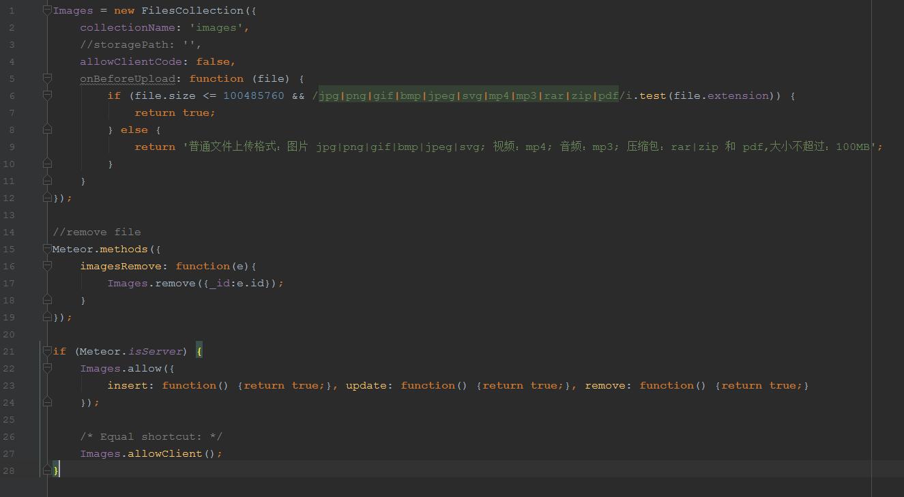Click 'allowClient' on line 27

pos(165,453)
